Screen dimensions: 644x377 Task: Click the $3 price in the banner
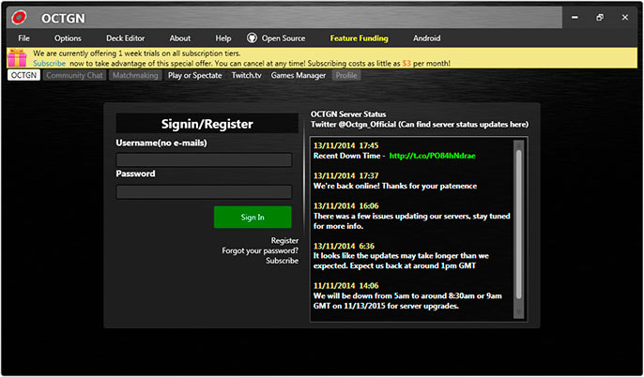(x=406, y=63)
